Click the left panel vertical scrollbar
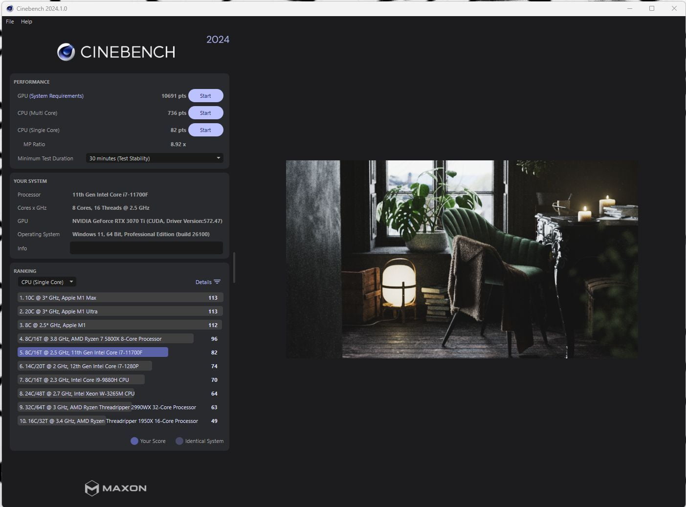This screenshot has height=507, width=686. [234, 267]
